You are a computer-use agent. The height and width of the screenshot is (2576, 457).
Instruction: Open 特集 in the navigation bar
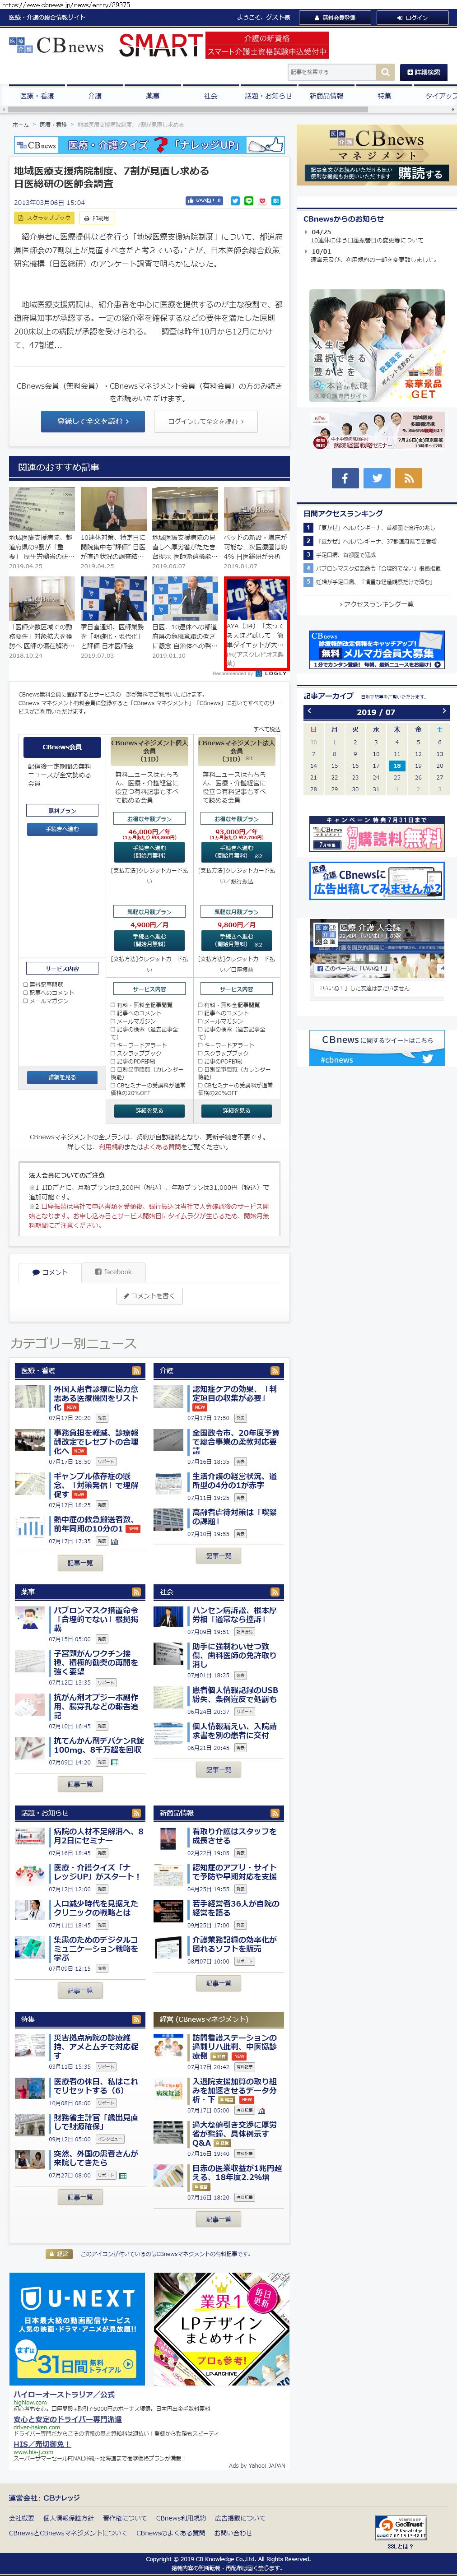click(384, 96)
